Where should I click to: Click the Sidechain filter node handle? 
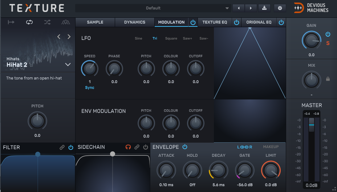point(113,154)
